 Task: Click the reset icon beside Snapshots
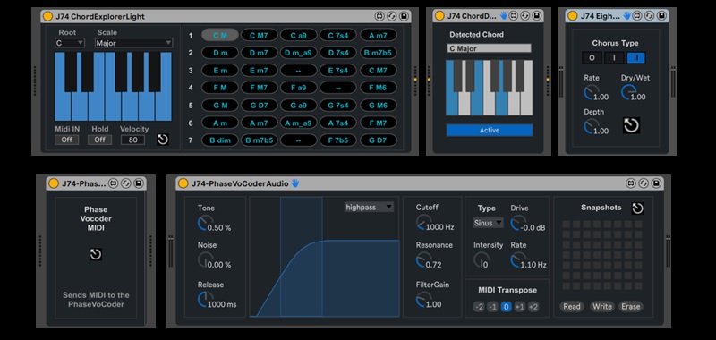click(637, 208)
